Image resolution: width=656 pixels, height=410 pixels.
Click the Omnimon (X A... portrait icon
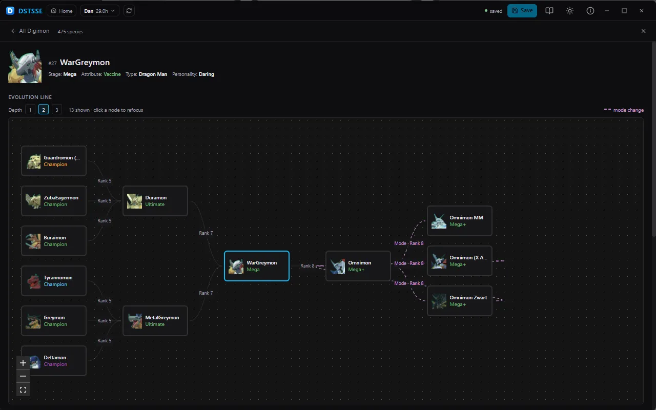coord(439,261)
